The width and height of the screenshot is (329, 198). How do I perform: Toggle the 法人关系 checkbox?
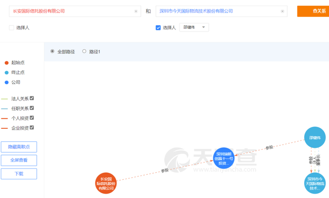(32, 98)
